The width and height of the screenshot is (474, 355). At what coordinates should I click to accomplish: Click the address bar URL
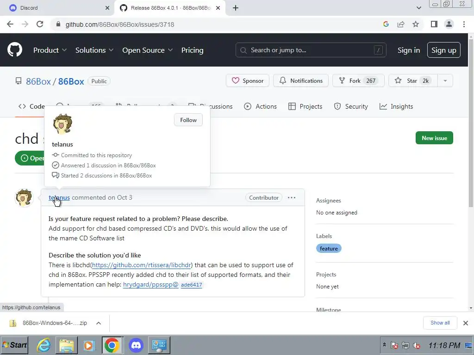pyautogui.click(x=120, y=24)
